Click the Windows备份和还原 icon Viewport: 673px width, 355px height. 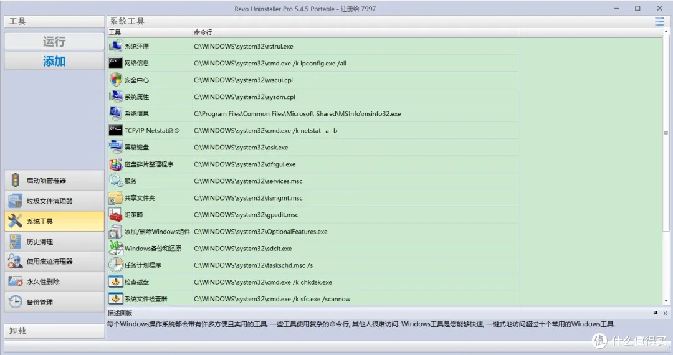(x=115, y=248)
